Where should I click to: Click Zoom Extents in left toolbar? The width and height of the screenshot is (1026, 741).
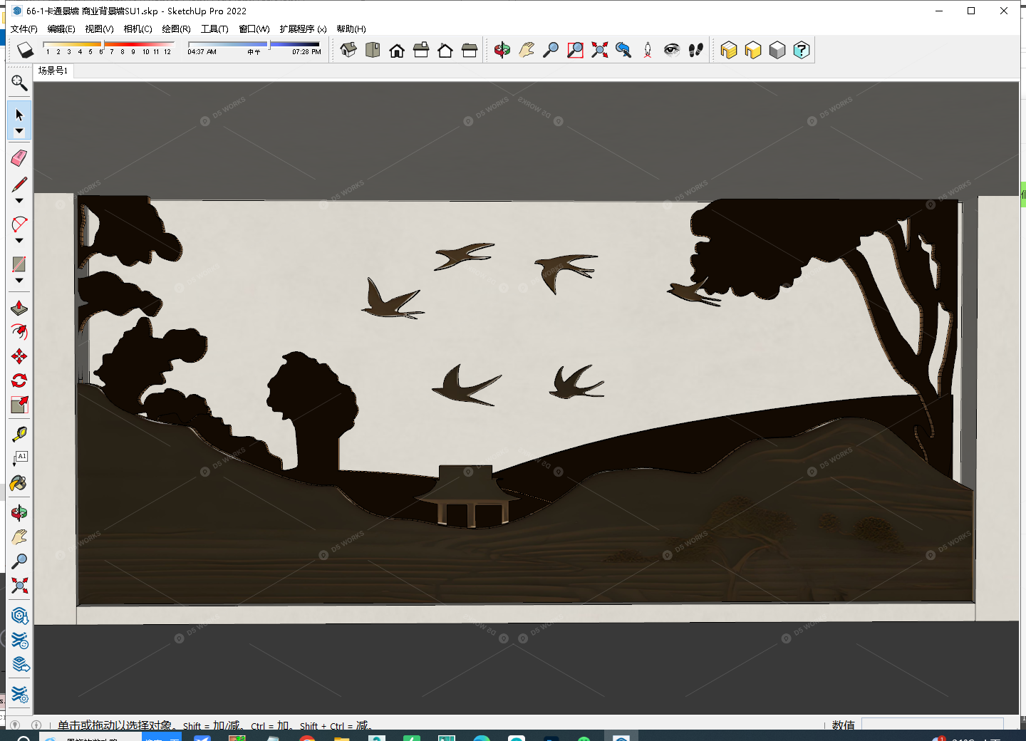pyautogui.click(x=19, y=586)
